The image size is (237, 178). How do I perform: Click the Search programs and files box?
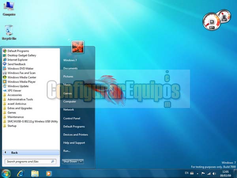[x=30, y=161]
